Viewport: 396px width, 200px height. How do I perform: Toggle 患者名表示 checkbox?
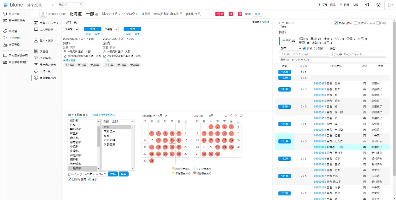coord(336,23)
